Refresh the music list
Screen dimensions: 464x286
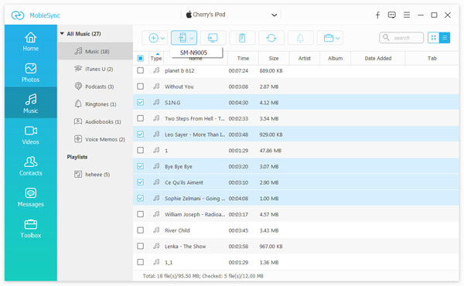pyautogui.click(x=271, y=38)
